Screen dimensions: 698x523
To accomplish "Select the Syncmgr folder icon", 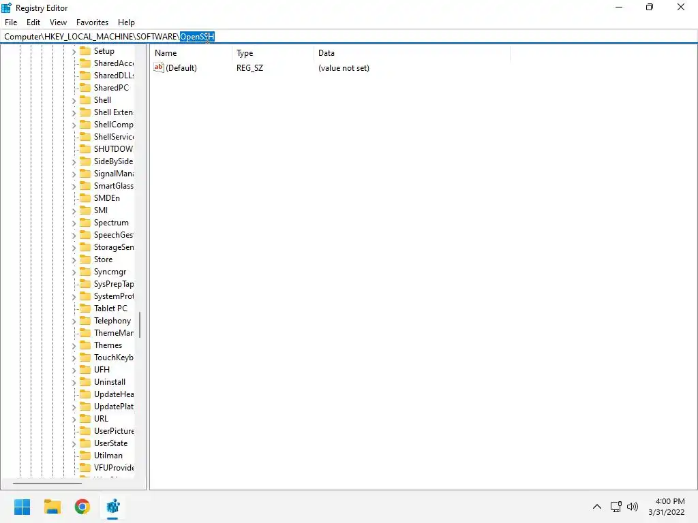I will [x=85, y=271].
